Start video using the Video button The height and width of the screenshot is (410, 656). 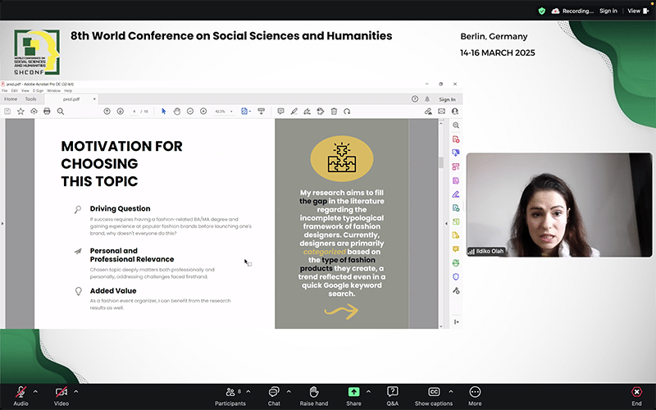click(61, 393)
